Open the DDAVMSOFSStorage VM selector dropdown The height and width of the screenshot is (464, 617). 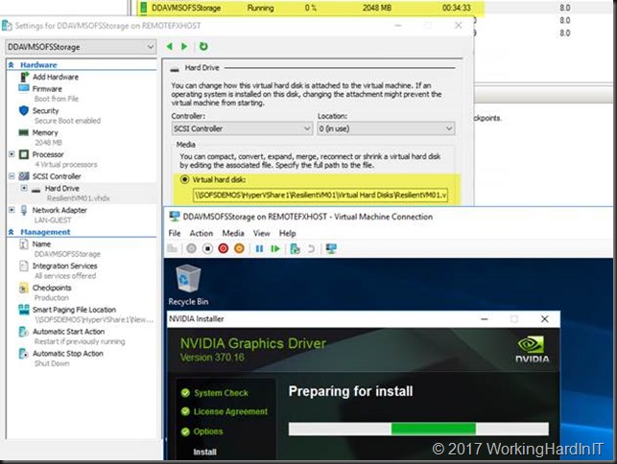click(x=81, y=47)
